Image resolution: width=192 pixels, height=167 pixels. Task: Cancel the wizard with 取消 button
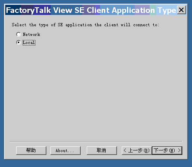tap(102, 150)
